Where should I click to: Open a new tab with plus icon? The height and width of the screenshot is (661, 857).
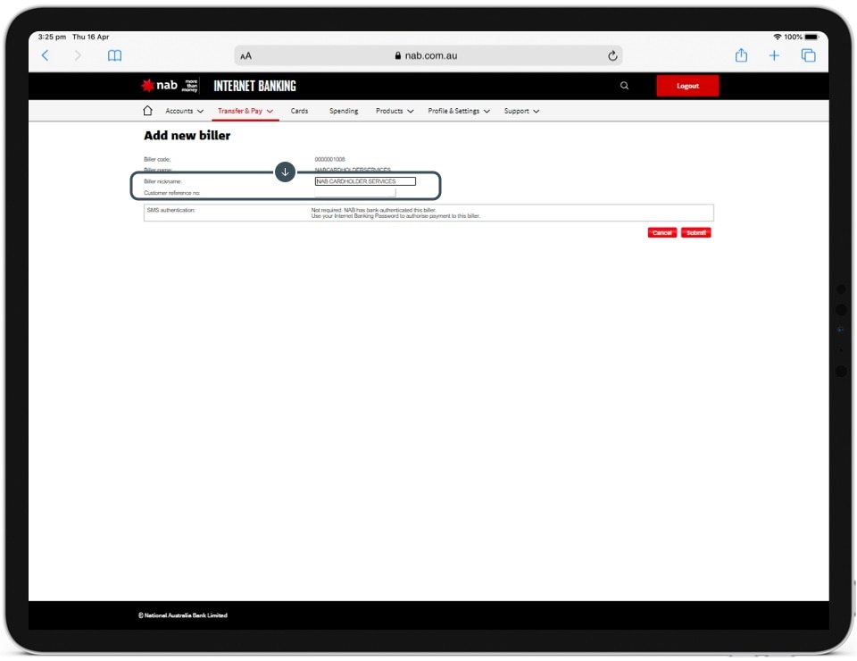774,55
